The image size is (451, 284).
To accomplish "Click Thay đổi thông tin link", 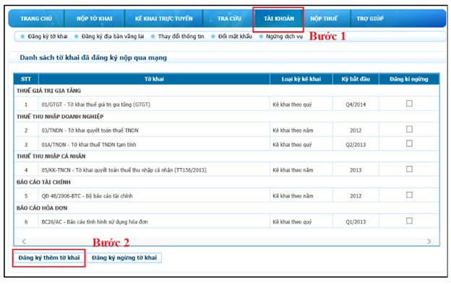I will point(181,37).
